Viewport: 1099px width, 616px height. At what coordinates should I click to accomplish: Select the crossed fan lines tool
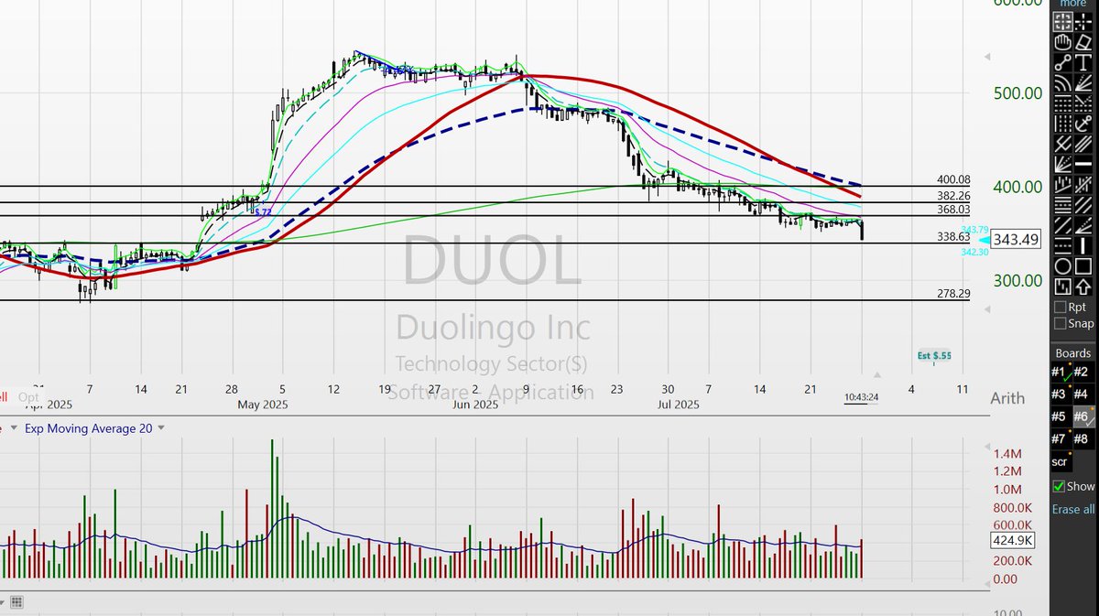tap(1083, 186)
